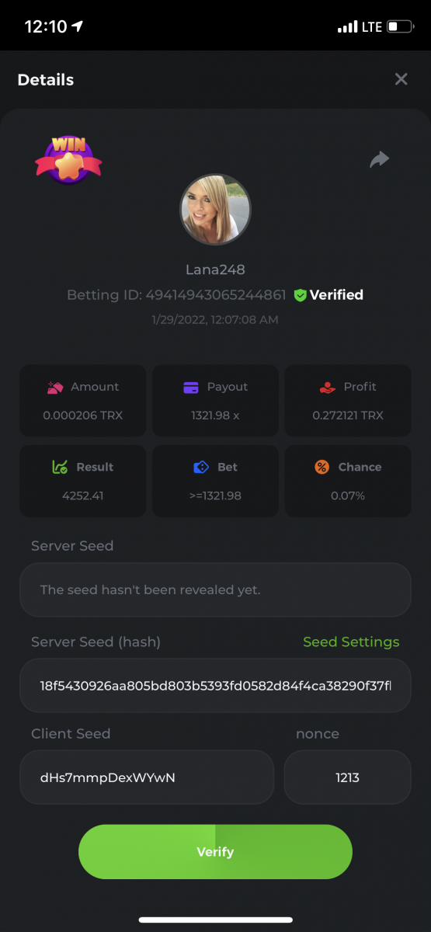Click the Payout card icon
The image size is (431, 932).
191,387
